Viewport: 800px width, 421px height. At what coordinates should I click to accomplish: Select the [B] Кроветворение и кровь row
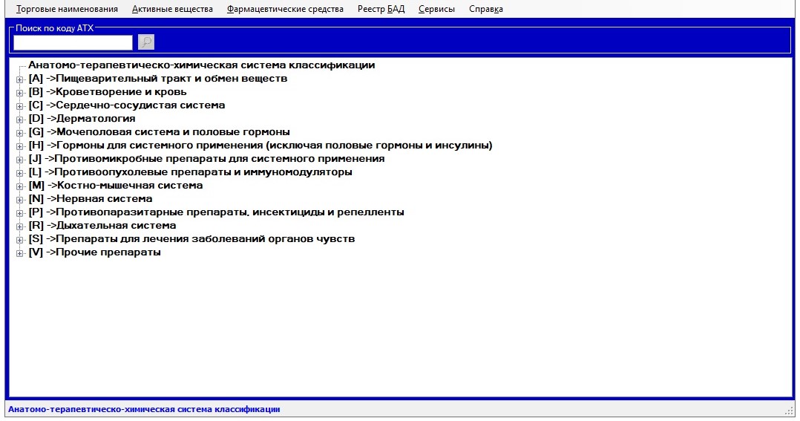(108, 92)
